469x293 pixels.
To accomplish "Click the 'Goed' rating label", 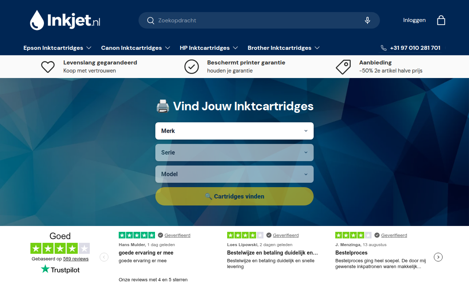I will click(60, 236).
